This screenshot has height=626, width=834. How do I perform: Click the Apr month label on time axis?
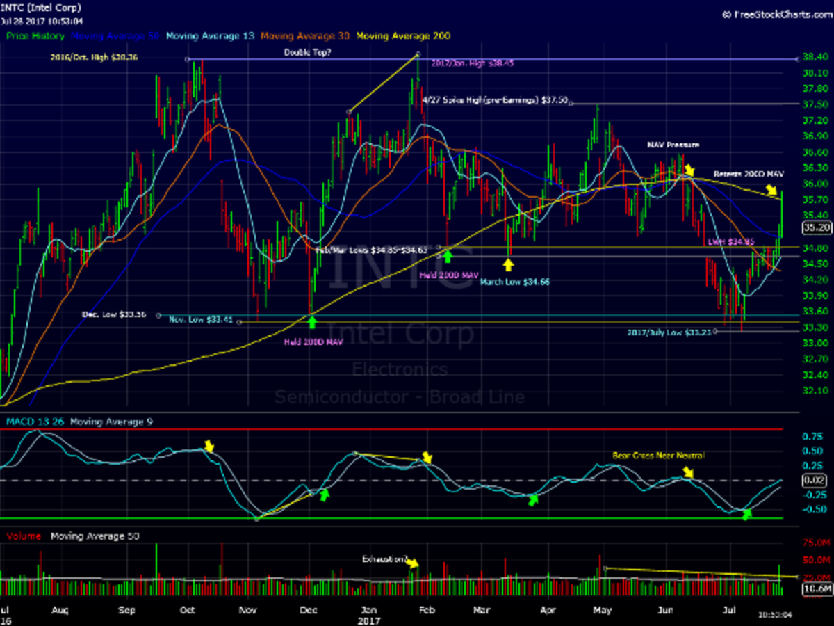tap(548, 609)
